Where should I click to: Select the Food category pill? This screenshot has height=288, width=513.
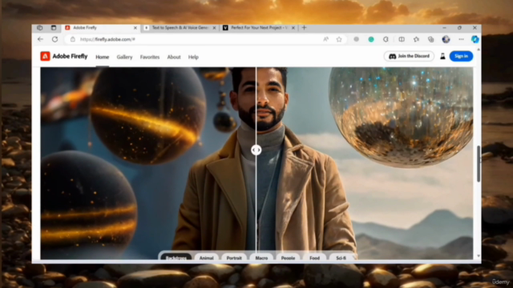point(314,258)
